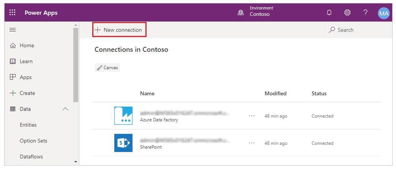The image size is (396, 169).
Task: Click the Canvas filter chip
Action: 107,68
